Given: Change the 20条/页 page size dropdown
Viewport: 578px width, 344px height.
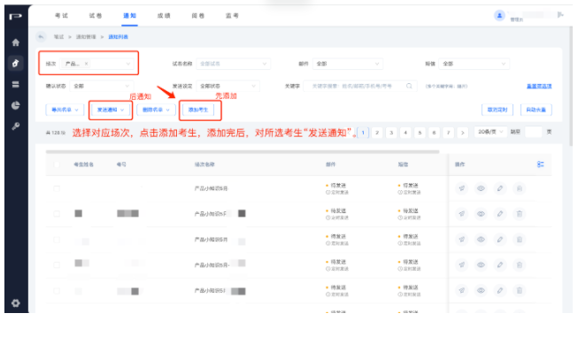Looking at the screenshot, I should (490, 132).
